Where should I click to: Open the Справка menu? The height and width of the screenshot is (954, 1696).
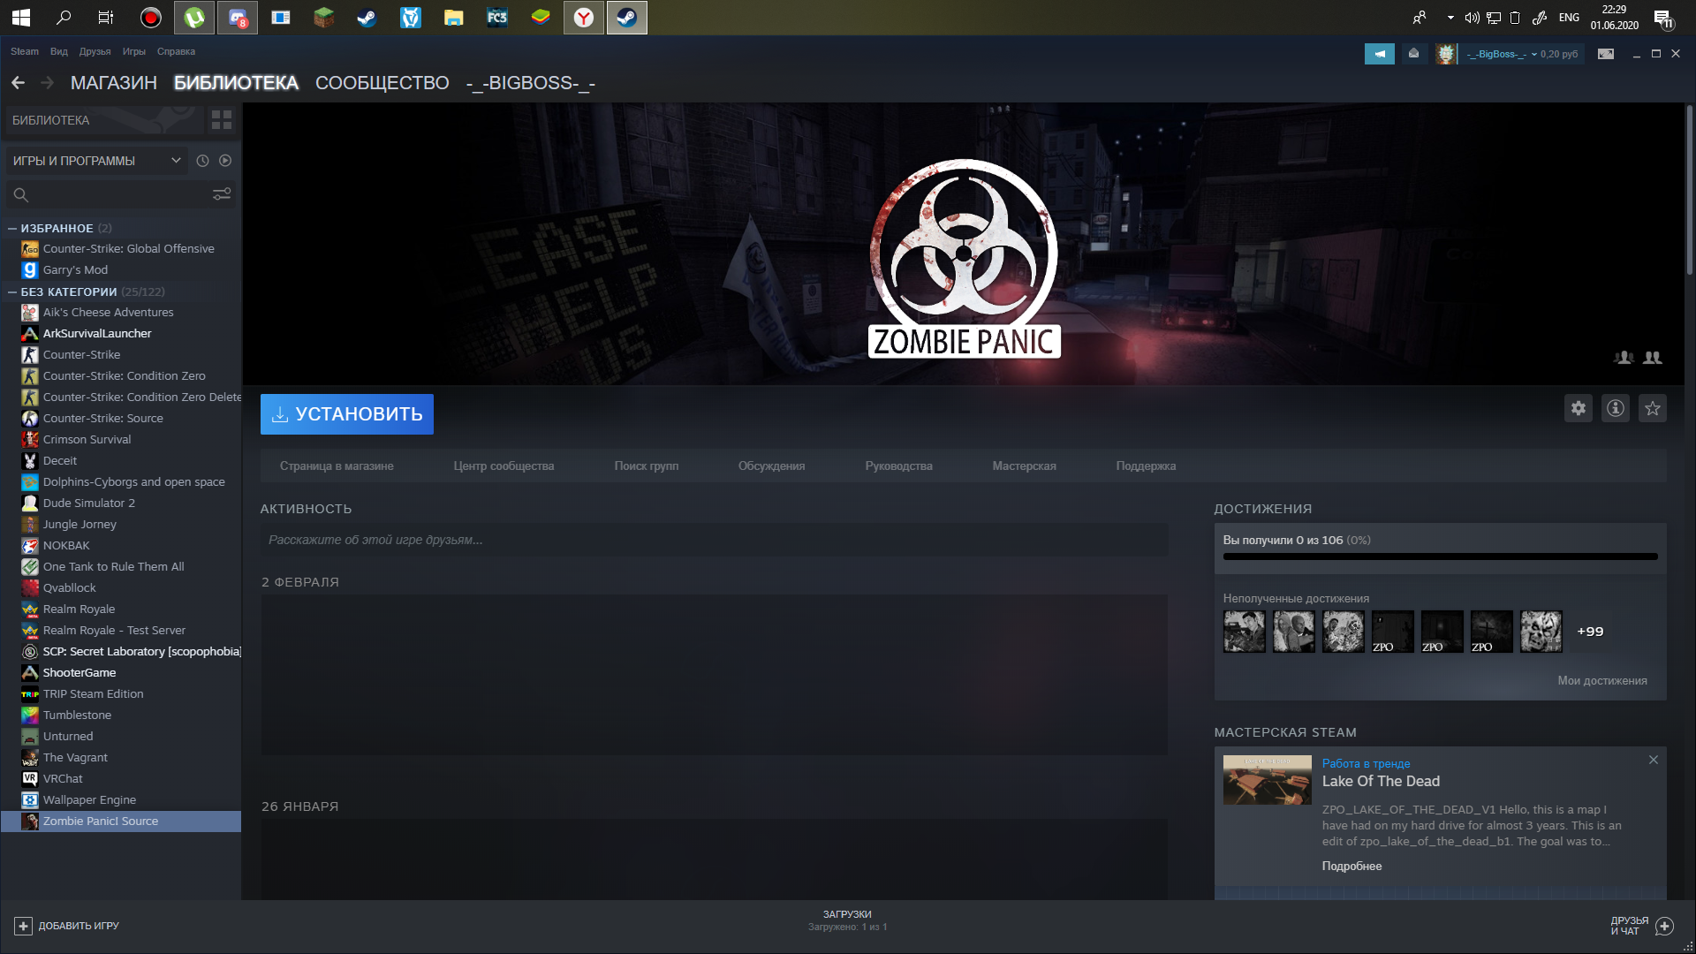click(176, 51)
